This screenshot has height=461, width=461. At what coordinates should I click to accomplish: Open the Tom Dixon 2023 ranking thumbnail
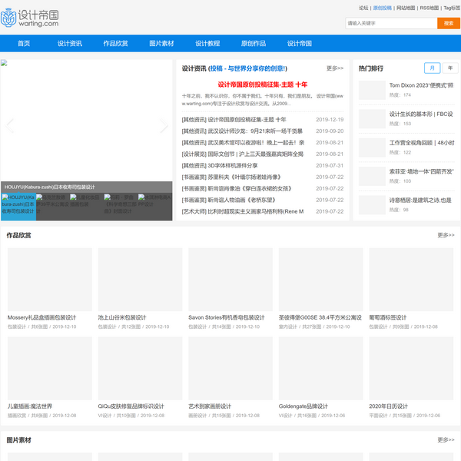point(372,90)
